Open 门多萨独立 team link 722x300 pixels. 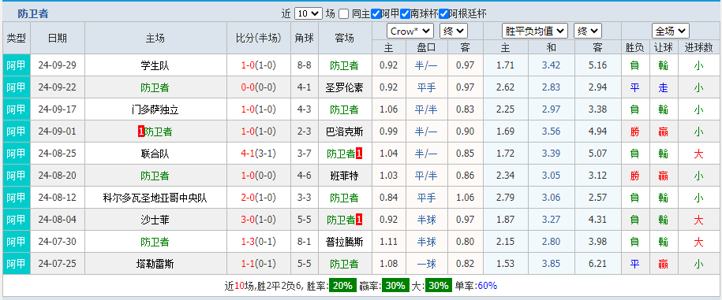(155, 109)
